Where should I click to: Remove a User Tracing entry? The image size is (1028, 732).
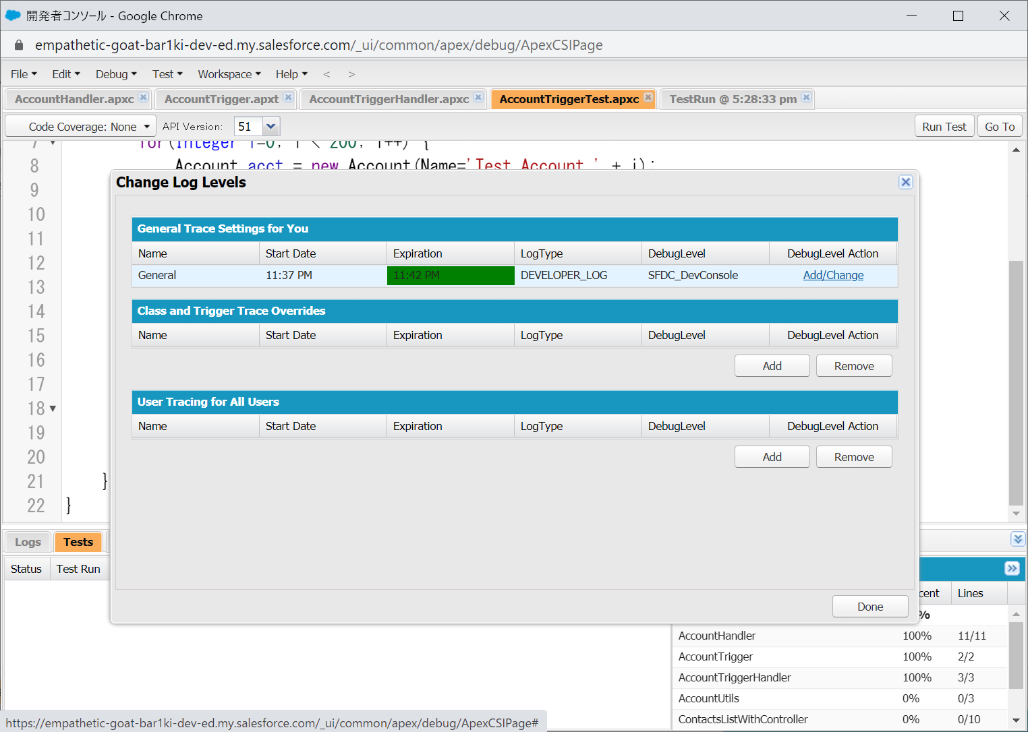pyautogui.click(x=854, y=457)
